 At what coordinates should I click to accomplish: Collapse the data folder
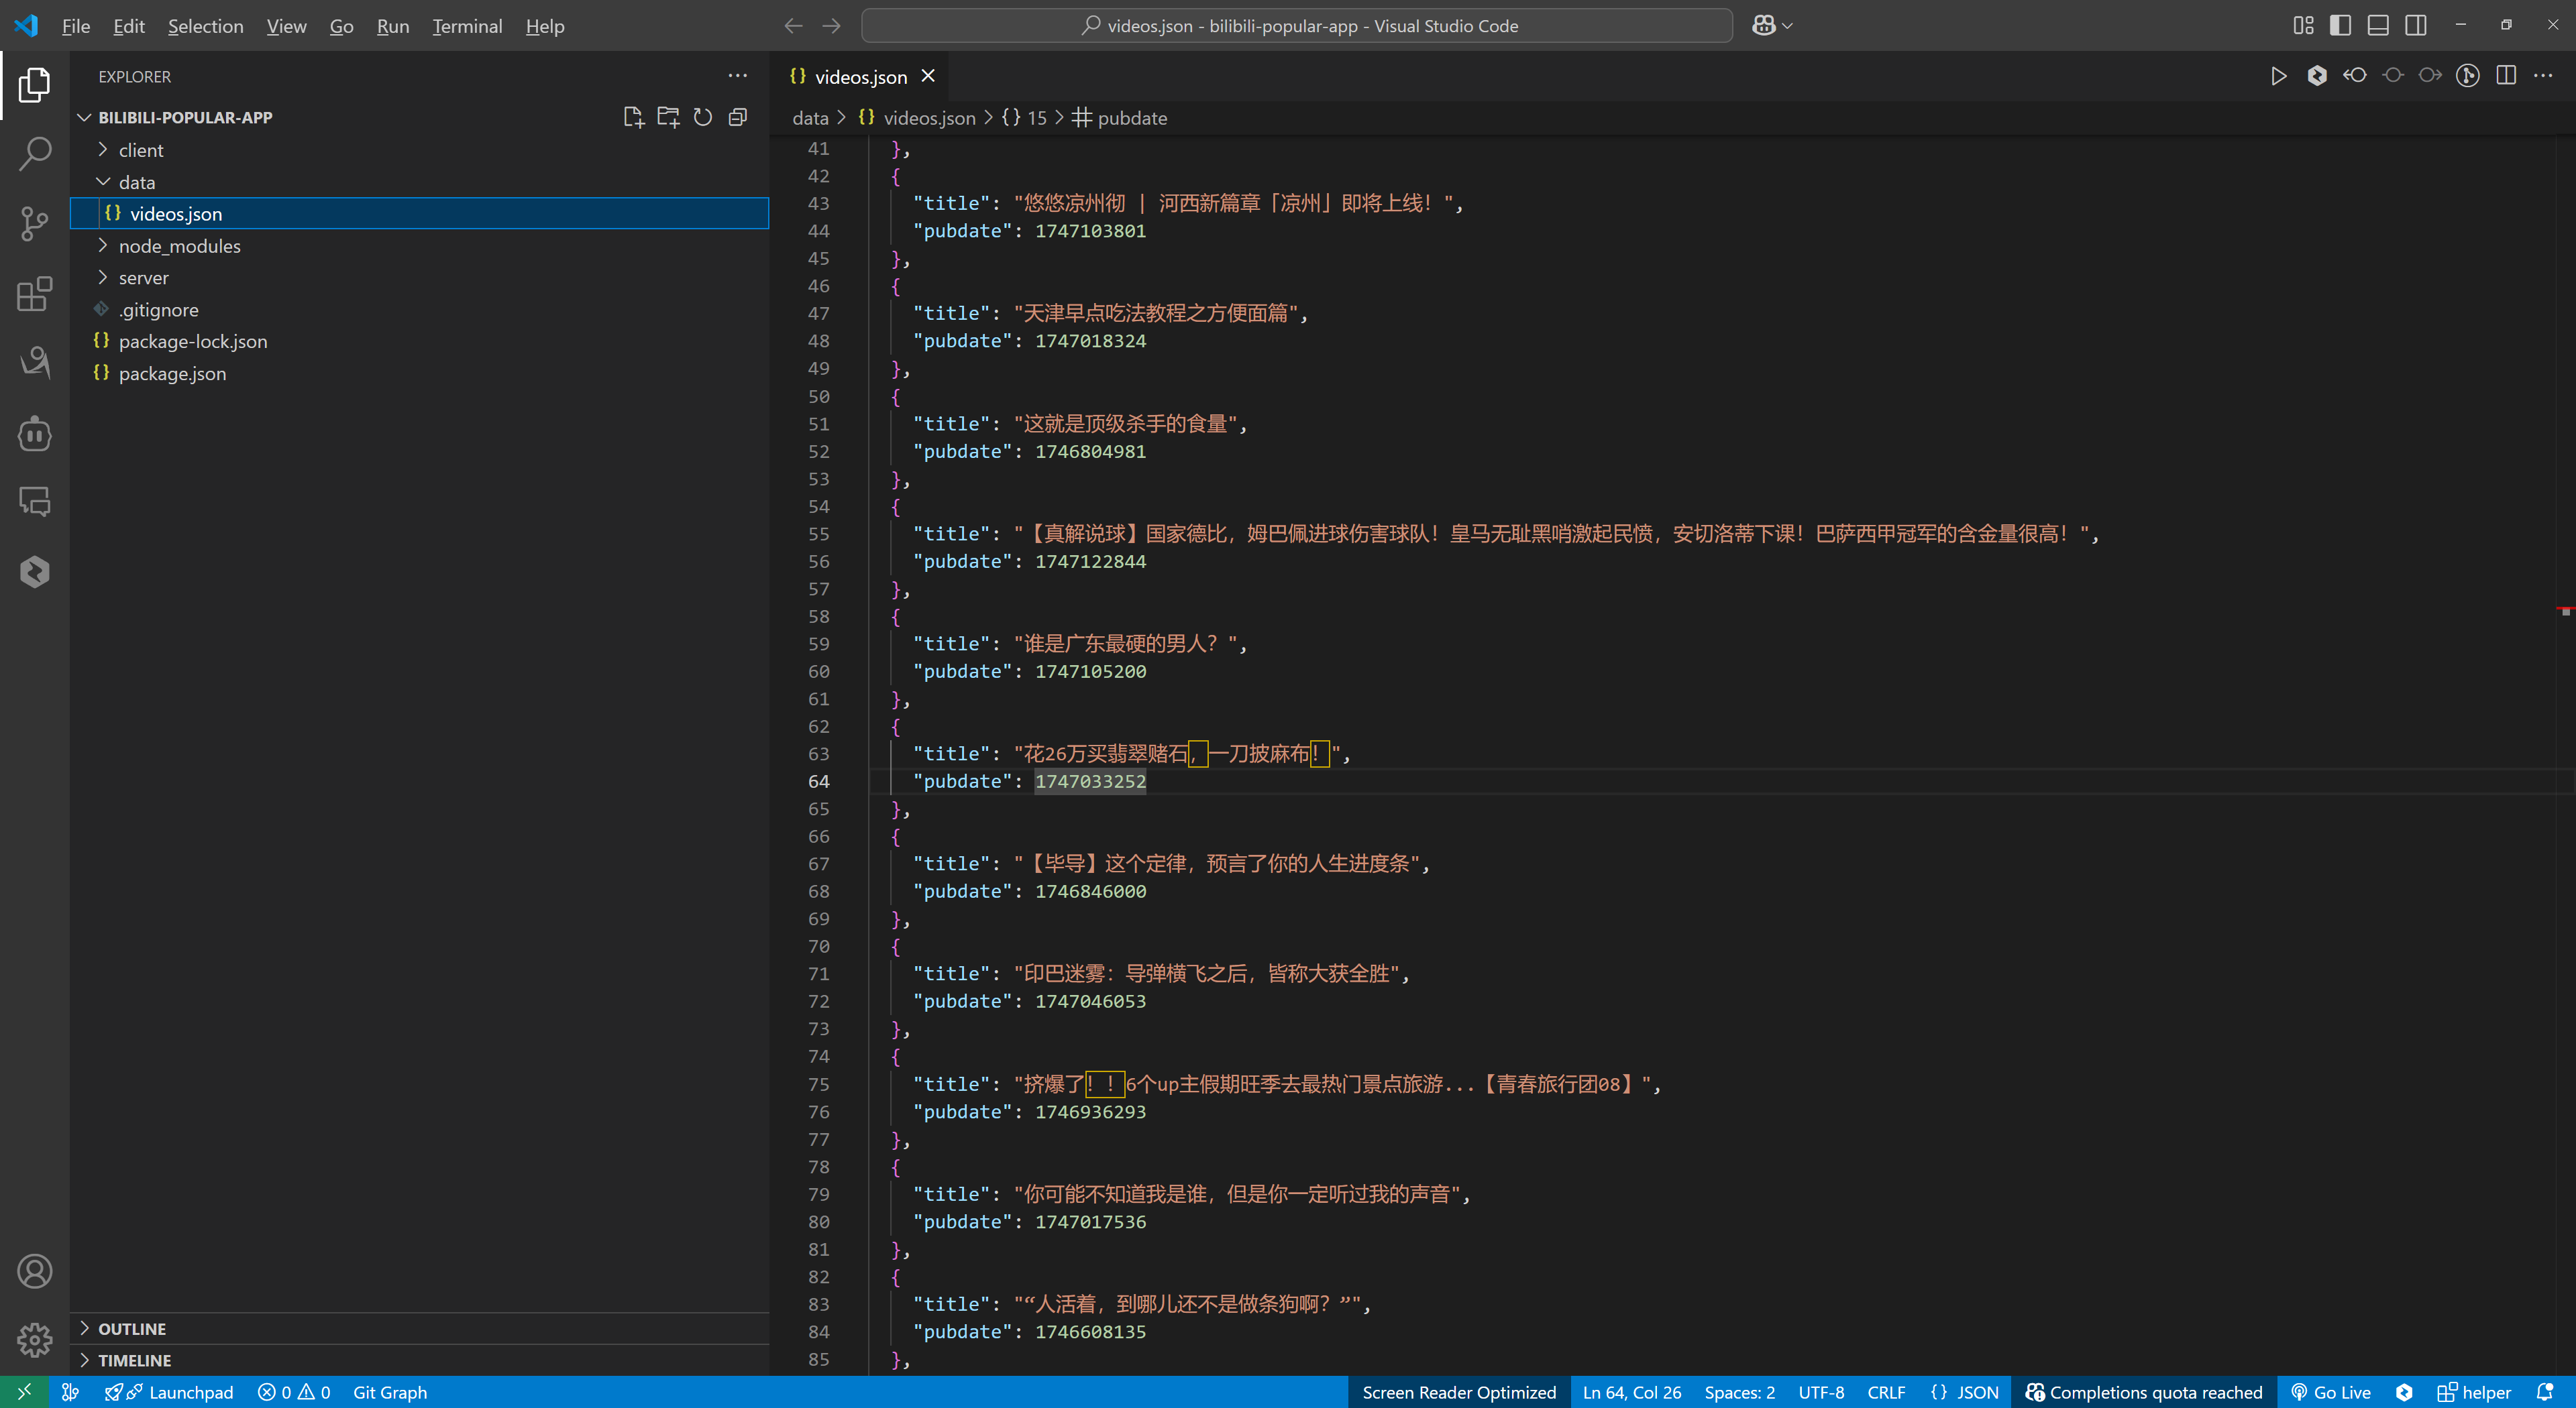pos(138,182)
